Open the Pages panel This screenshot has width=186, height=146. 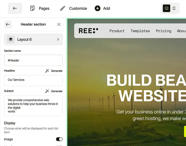click(40, 8)
